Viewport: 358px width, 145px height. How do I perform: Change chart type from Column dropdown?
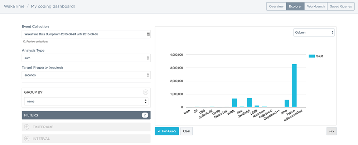coord(314,32)
